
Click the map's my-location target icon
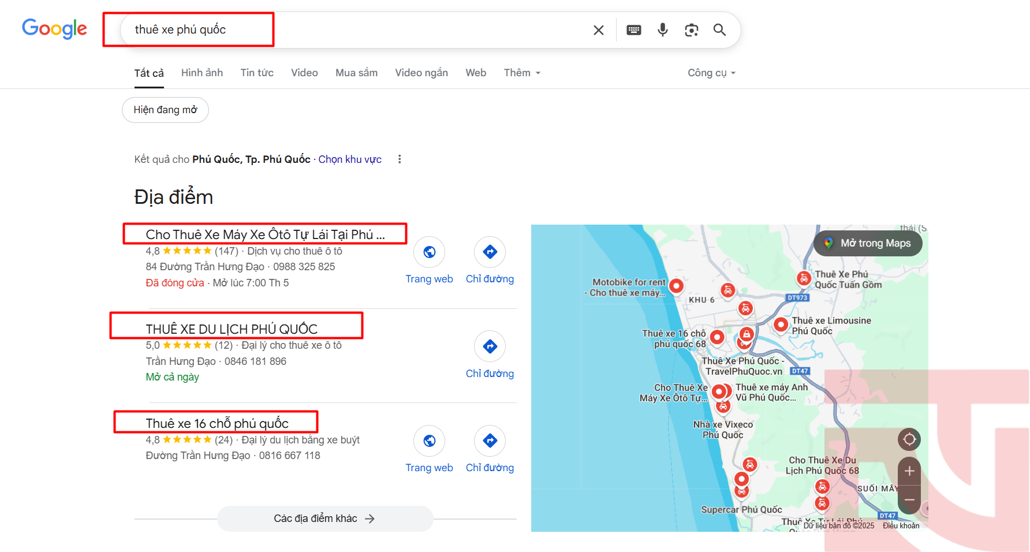click(x=909, y=439)
